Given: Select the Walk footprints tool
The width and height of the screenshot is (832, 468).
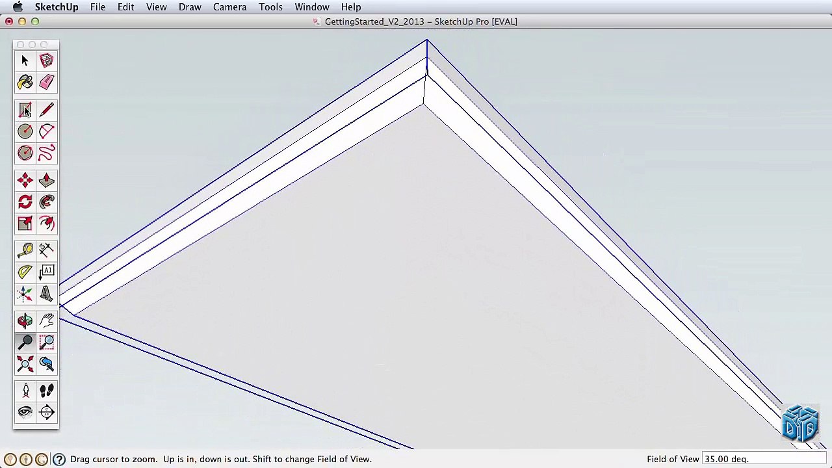Looking at the screenshot, I should tap(46, 391).
